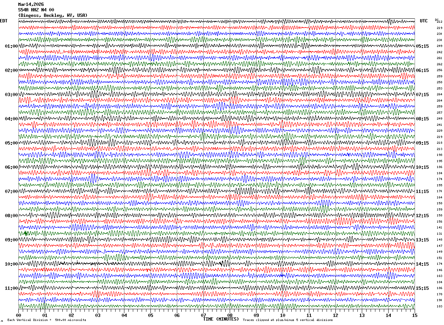The height and width of the screenshot is (325, 444).
Task: Click the 10:00 EDT row label
Action: (11, 264)
